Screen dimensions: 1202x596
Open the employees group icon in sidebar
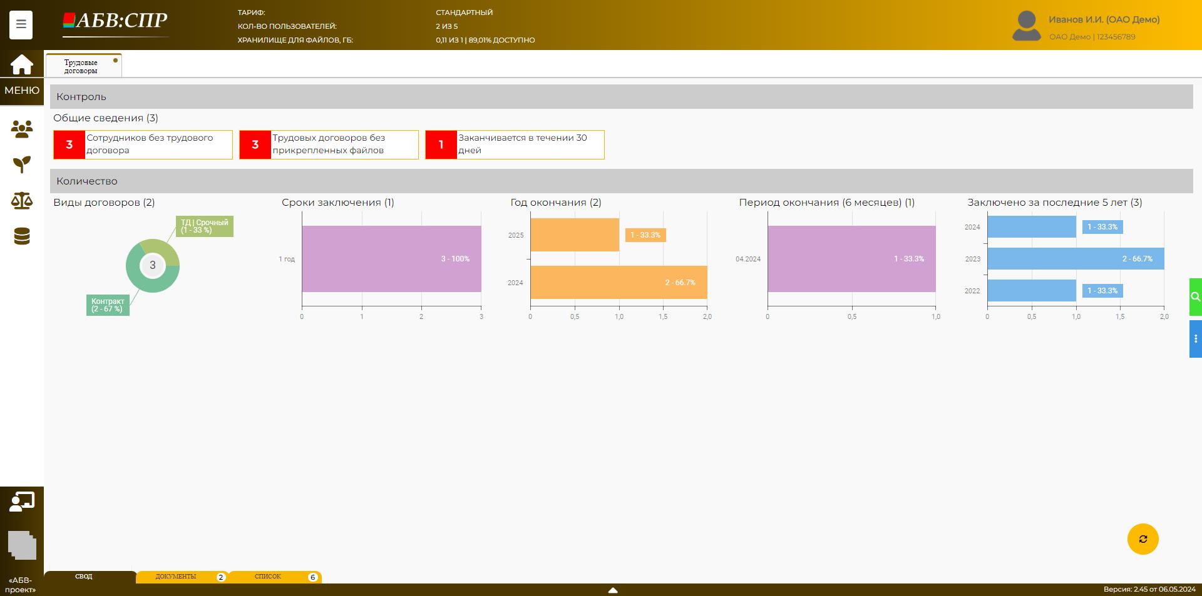[x=22, y=129]
